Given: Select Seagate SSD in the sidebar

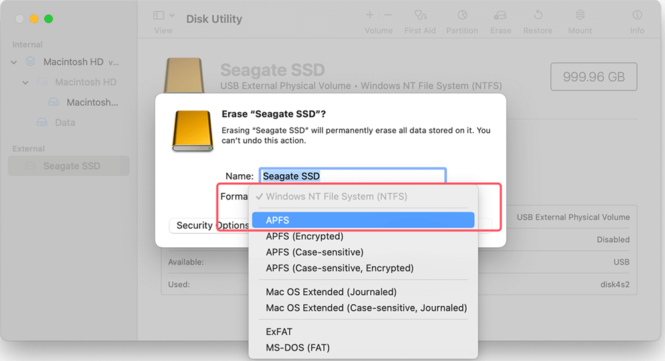Looking at the screenshot, I should pyautogui.click(x=71, y=166).
